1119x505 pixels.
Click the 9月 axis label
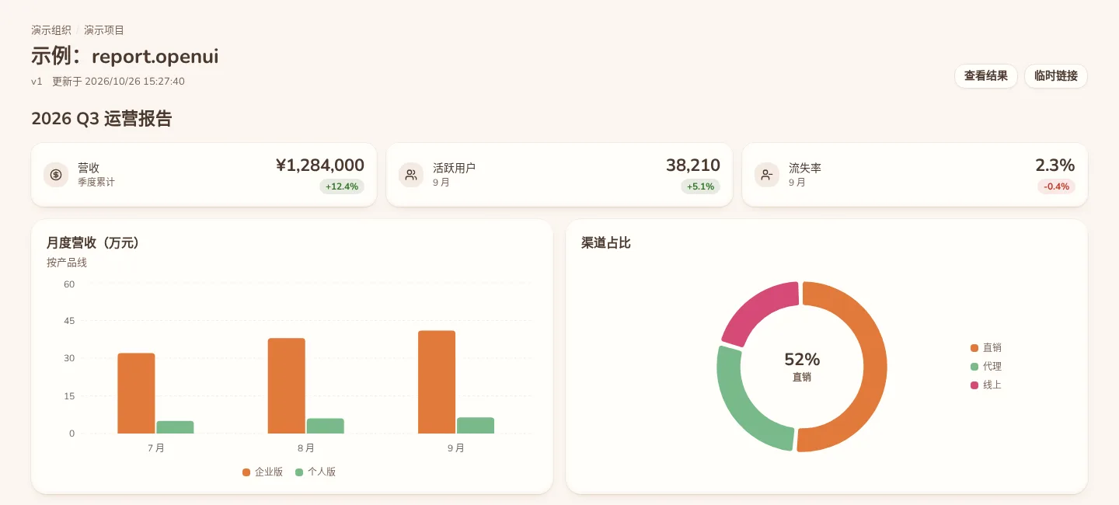[456, 448]
